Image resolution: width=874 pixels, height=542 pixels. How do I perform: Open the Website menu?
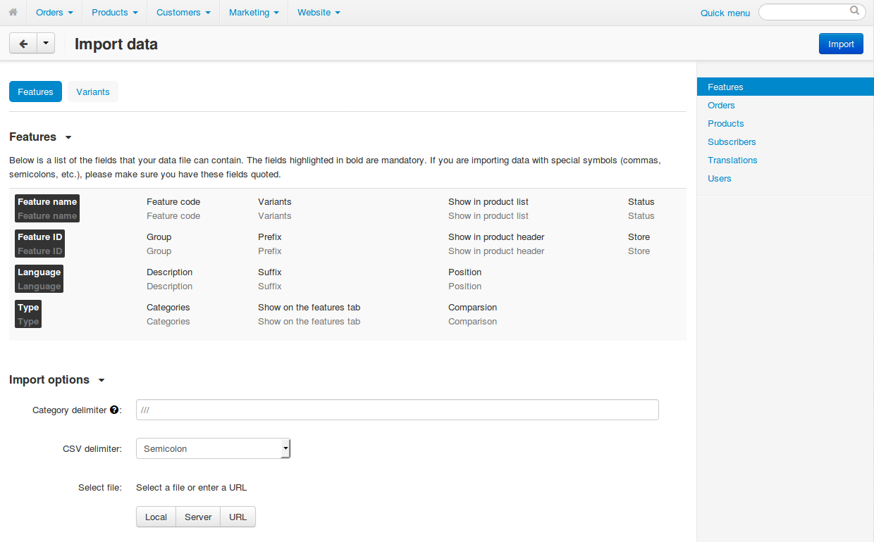[x=319, y=13]
